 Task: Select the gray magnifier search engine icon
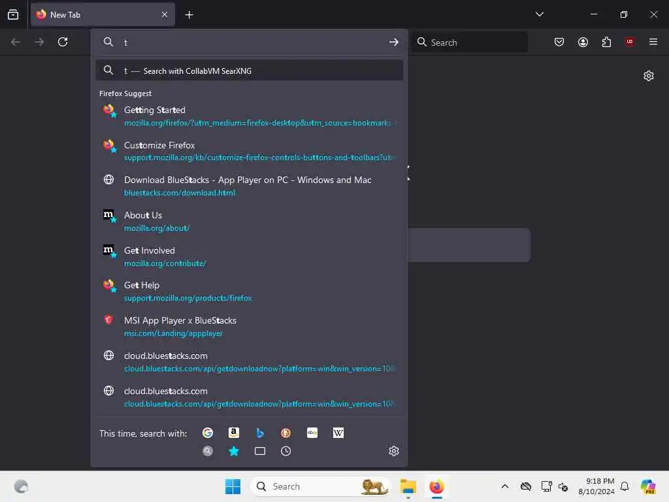tap(208, 451)
